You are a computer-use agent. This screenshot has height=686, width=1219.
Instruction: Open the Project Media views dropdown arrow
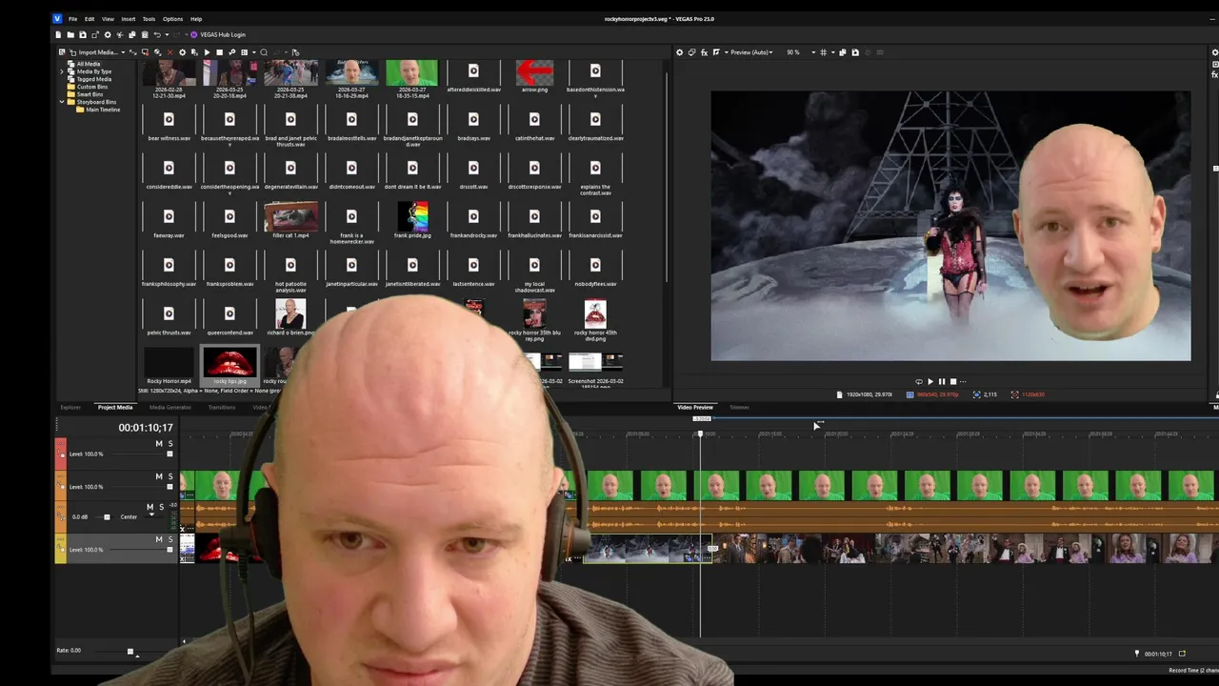253,52
